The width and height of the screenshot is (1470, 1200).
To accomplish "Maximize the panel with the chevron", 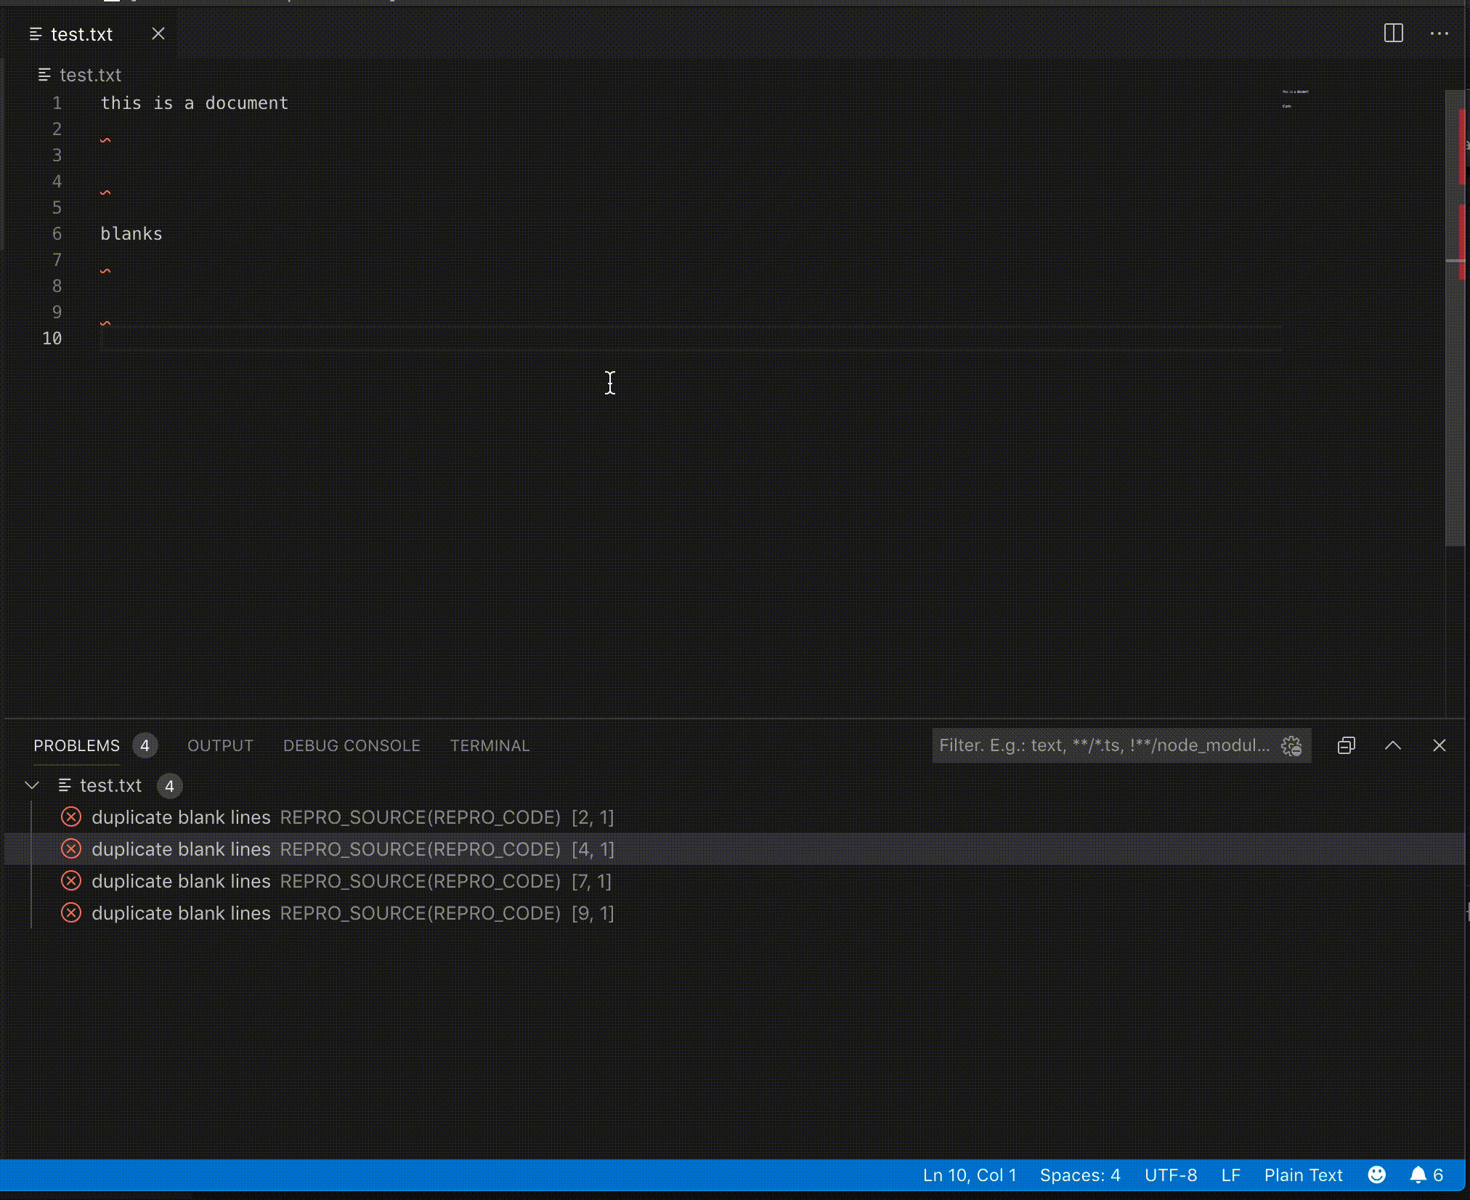I will tap(1392, 746).
